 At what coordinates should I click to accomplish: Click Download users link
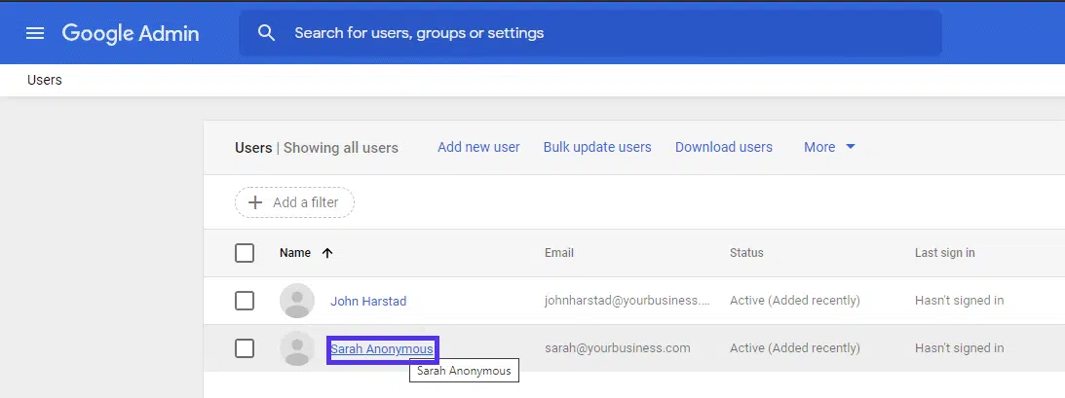click(x=724, y=147)
